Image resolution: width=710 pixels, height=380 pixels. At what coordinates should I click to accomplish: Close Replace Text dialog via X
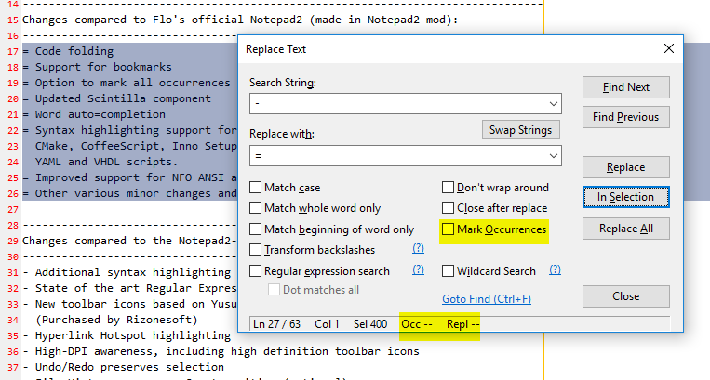tap(669, 48)
